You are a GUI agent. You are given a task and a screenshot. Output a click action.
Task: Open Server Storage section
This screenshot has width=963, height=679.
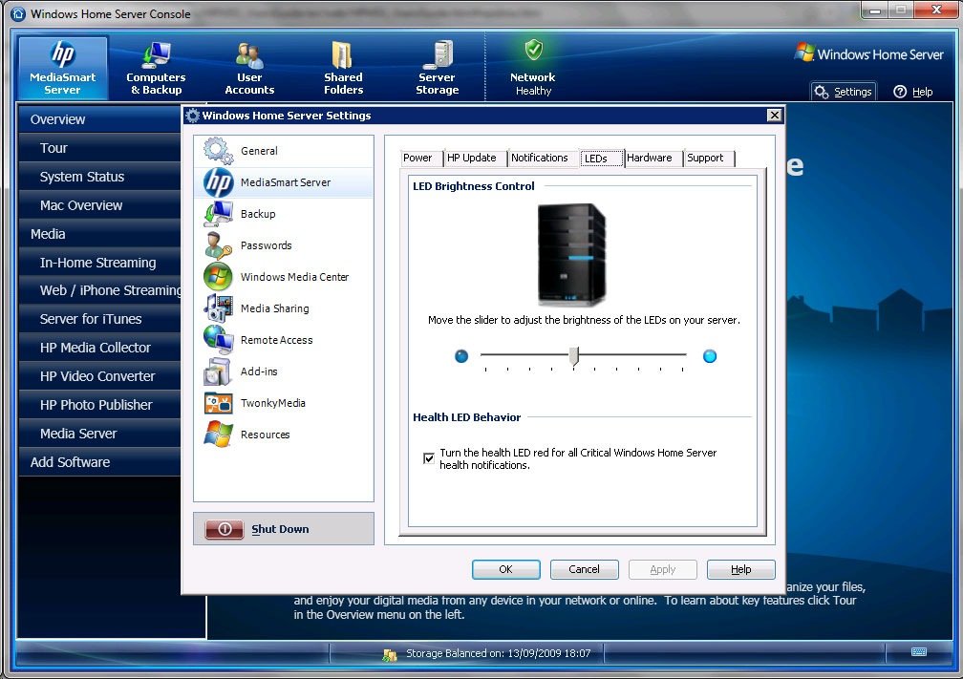(x=438, y=68)
